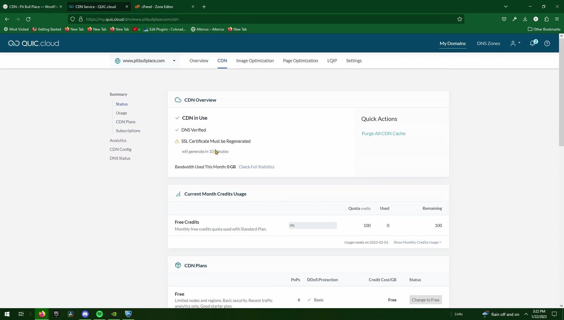Open the Page Optimization tab
Viewport: 564px width, 320px height.
click(x=301, y=61)
